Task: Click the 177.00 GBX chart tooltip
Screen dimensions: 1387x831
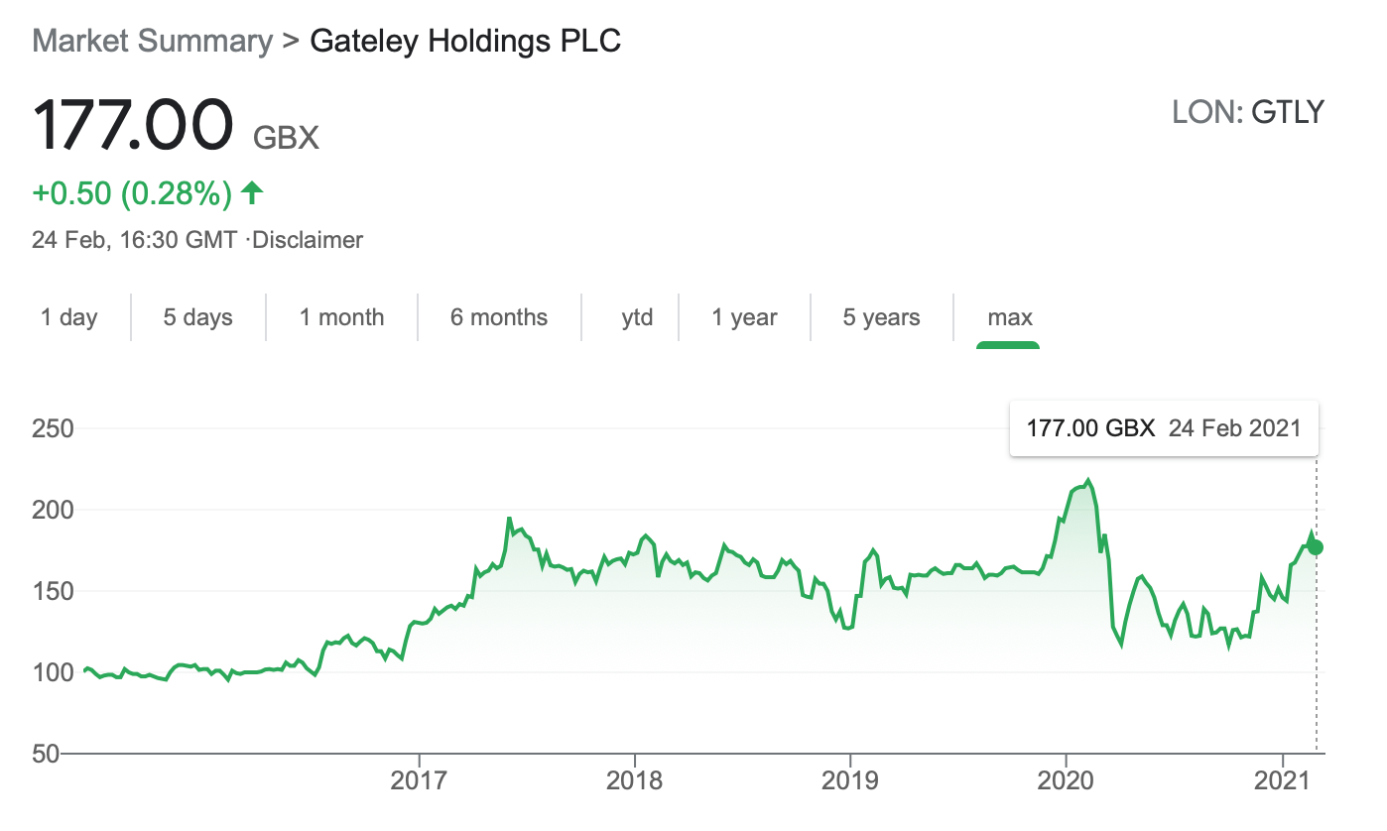Action: click(1163, 428)
